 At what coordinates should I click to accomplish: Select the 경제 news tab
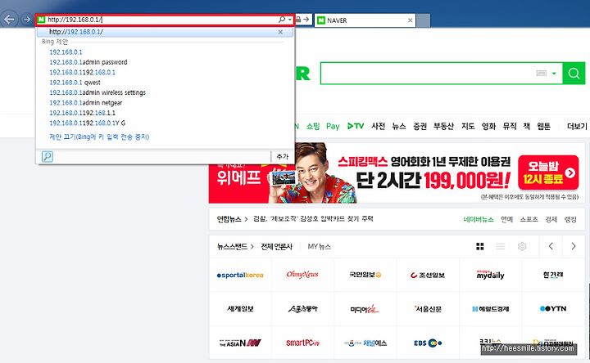tap(551, 219)
